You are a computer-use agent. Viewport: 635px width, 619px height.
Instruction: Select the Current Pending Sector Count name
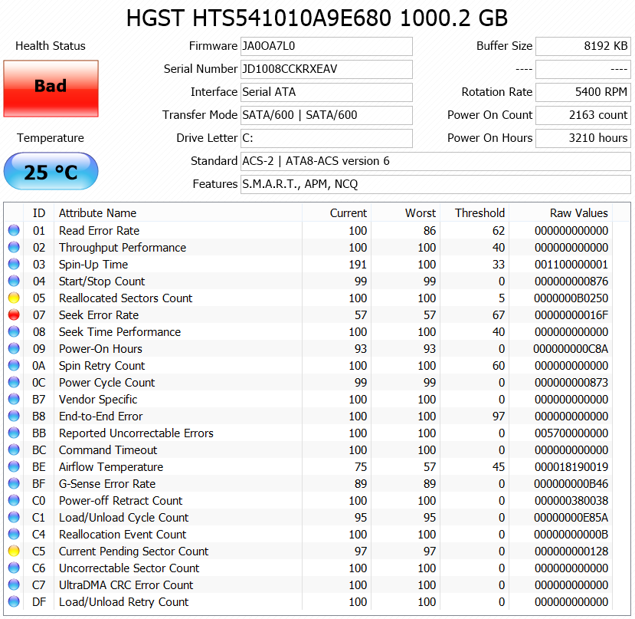tap(133, 552)
